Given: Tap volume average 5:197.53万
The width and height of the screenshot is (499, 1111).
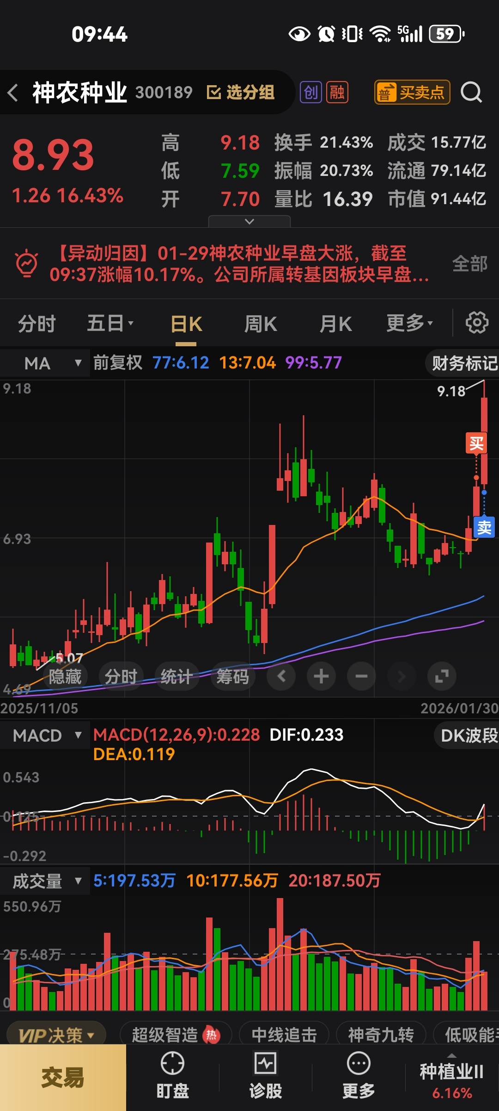Looking at the screenshot, I should point(134,880).
